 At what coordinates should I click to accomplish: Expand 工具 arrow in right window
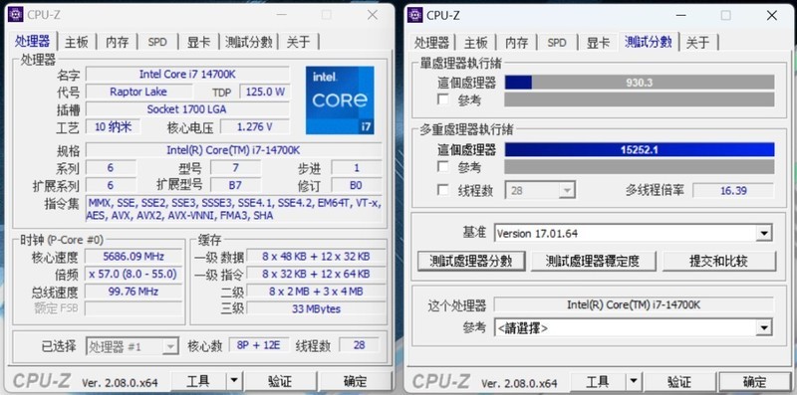633,381
